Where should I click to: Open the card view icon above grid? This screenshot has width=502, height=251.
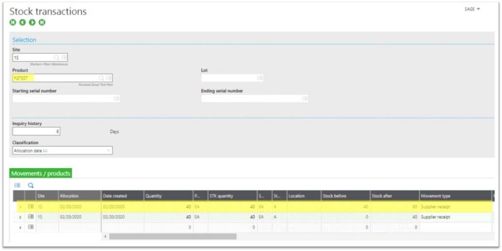tap(18, 185)
